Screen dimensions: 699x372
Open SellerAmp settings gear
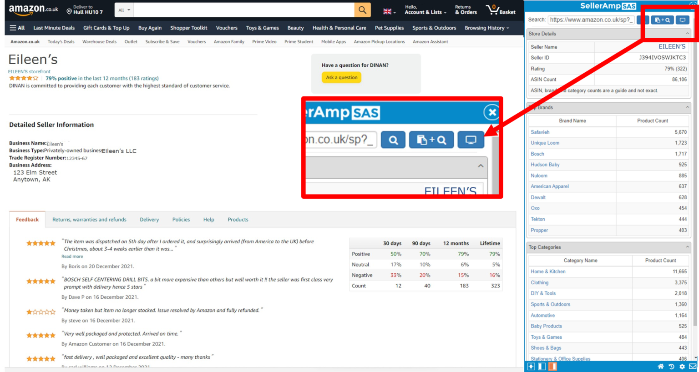682,367
